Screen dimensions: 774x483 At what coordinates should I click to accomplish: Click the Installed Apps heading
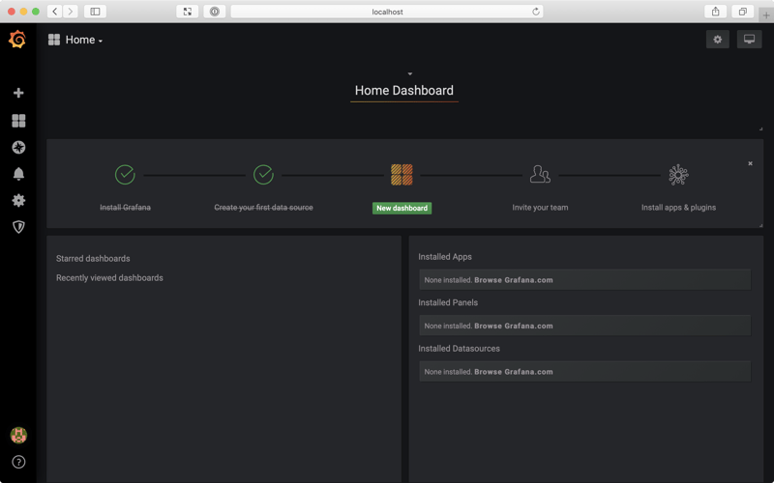click(445, 257)
